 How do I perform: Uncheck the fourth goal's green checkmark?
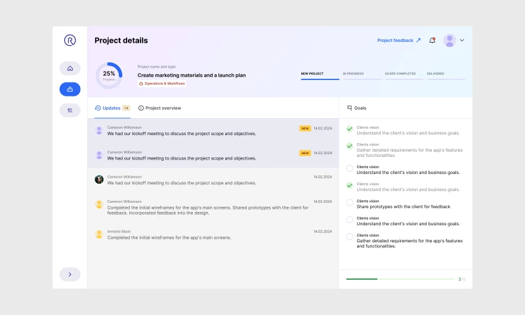point(350,186)
